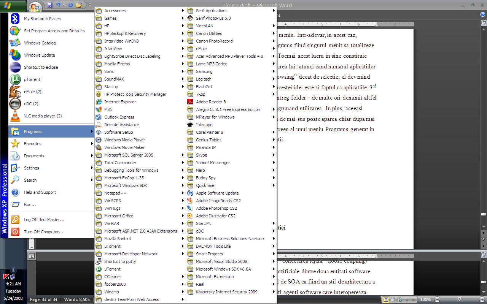Screen dimensions: 487x304
Task: Open the Documents submenu in Start menu
Action: [52, 156]
